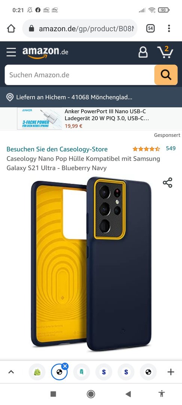The height and width of the screenshot is (405, 182).
Task: Open the 549 customer reviews
Action: click(x=171, y=148)
